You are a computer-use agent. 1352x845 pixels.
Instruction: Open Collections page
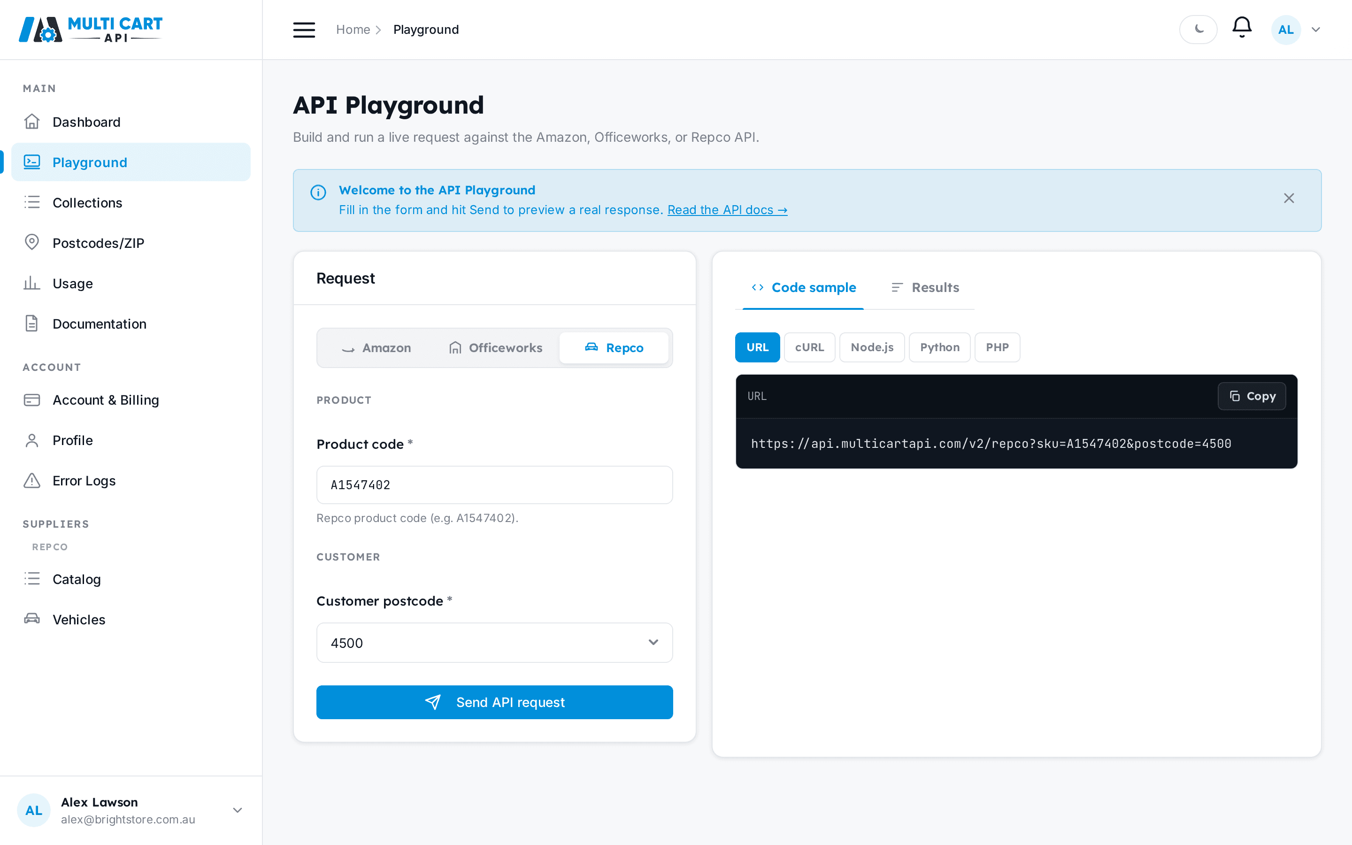tap(131, 202)
